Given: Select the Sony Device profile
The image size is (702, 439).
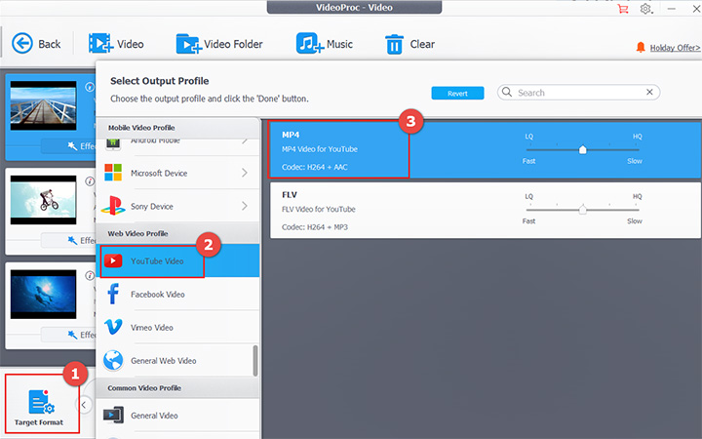Looking at the screenshot, I should coord(177,206).
